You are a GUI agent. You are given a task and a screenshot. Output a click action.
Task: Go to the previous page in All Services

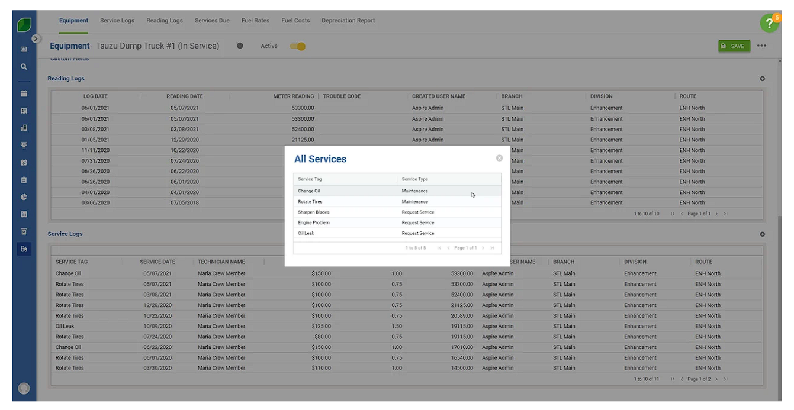448,248
